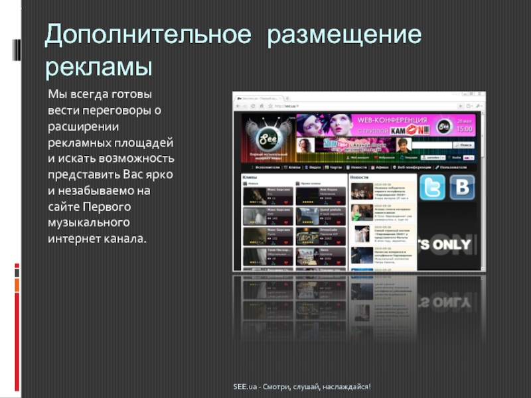This screenshot has width=531, height=398.
Task: Click the browser go arrow button
Action: (460, 106)
